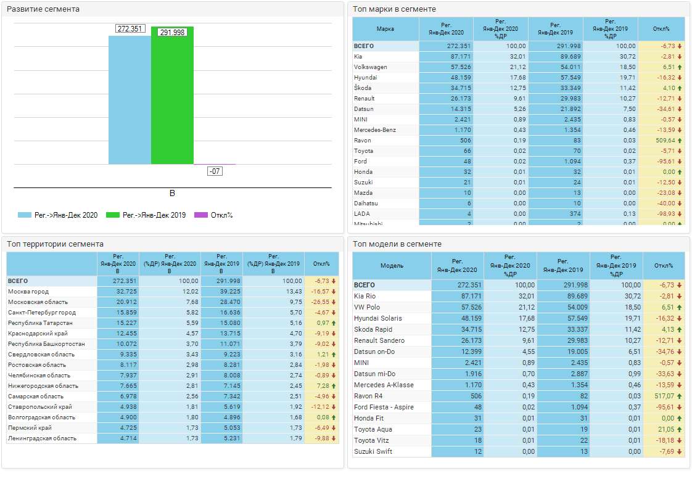Click the green up arrow for Нижегородская область

[x=334, y=386]
